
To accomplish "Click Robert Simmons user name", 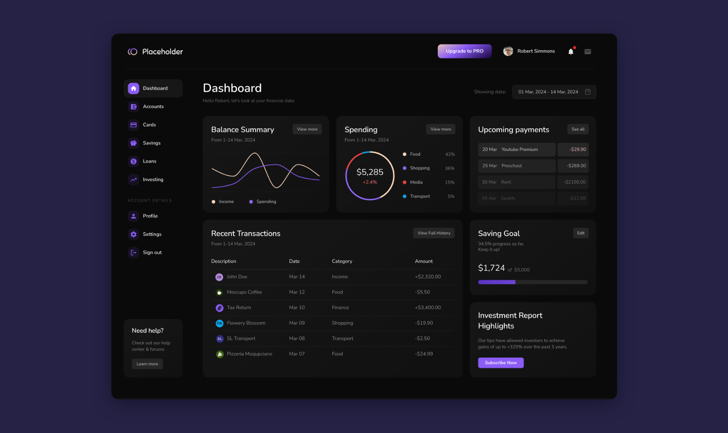I will (x=536, y=51).
